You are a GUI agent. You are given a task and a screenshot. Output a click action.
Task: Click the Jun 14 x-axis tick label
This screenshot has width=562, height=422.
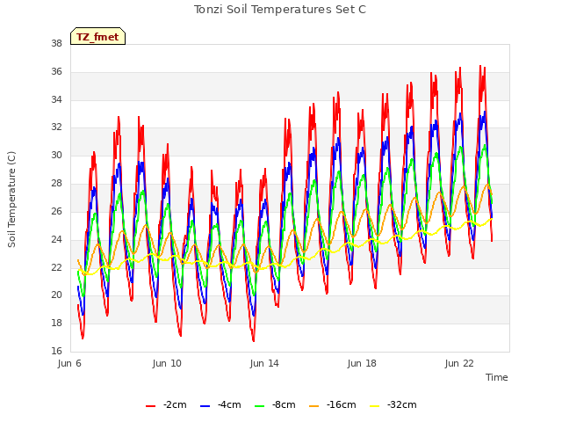pos(264,363)
